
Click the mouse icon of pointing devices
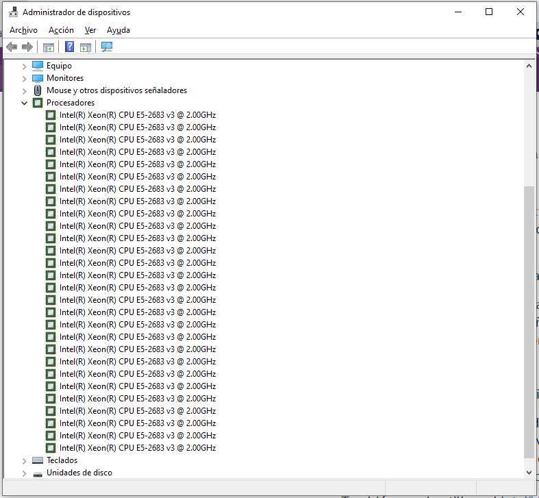(38, 90)
